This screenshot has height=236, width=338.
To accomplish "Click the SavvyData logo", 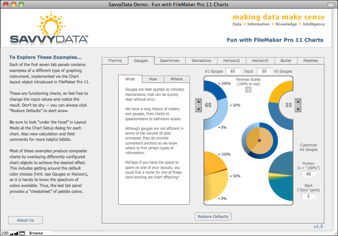I will tap(49, 28).
